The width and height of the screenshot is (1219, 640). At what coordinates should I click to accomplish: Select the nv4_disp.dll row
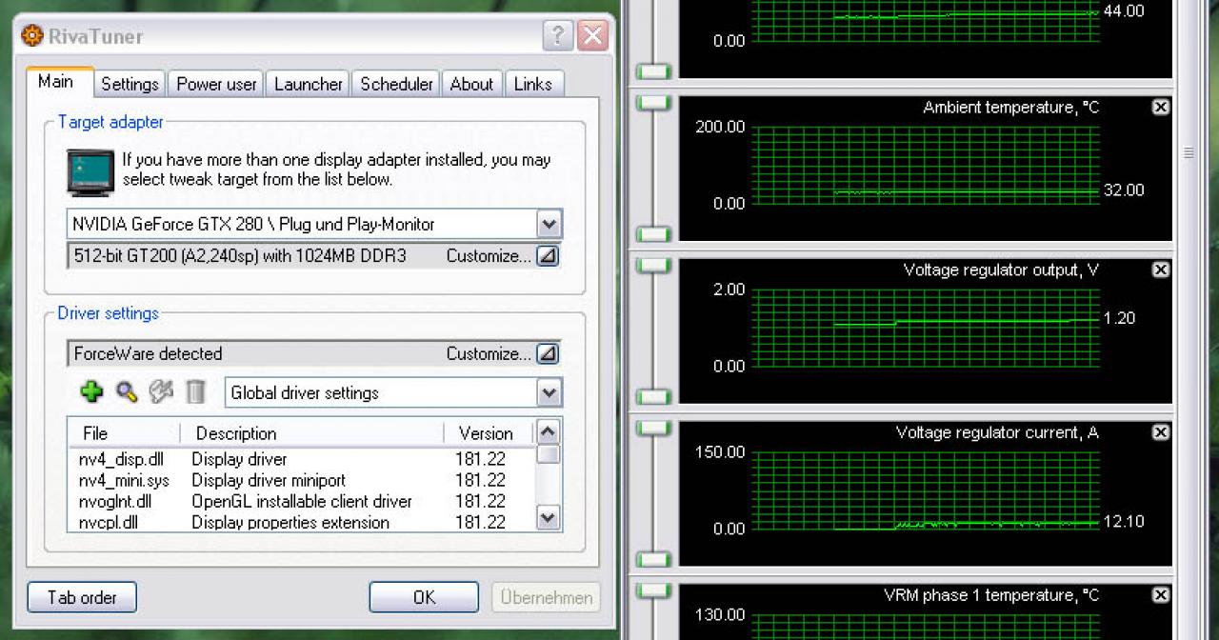tap(301, 459)
